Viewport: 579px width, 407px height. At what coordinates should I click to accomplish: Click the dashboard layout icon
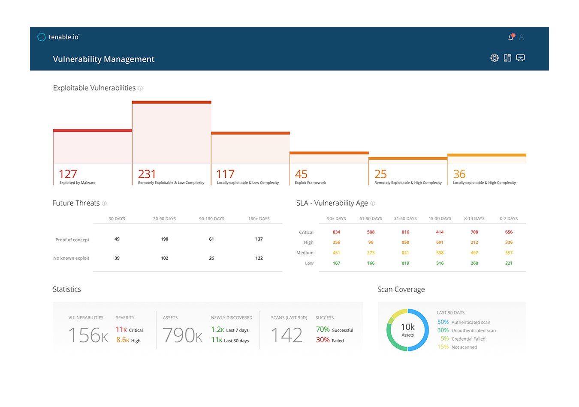click(x=507, y=58)
